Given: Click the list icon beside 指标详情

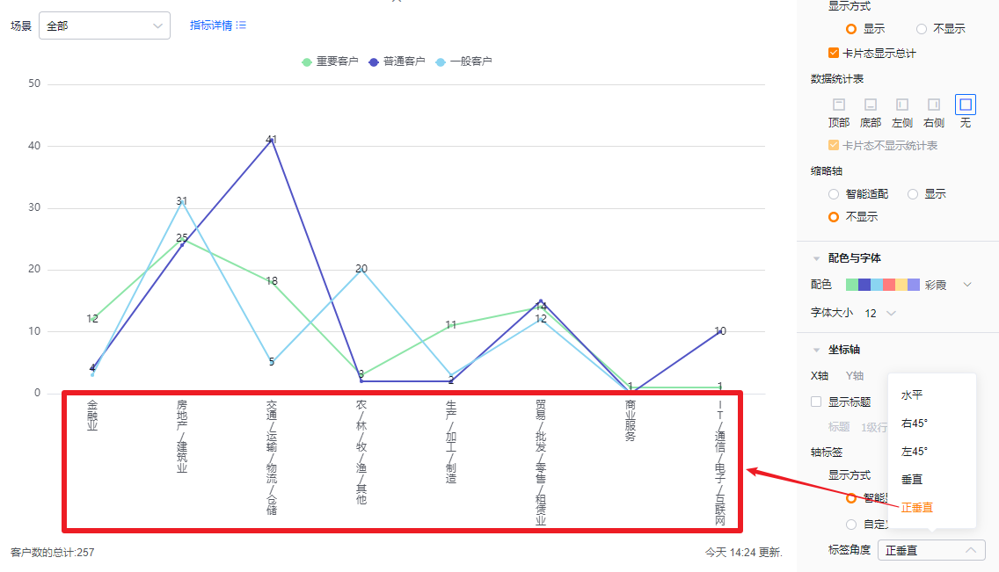Looking at the screenshot, I should click(241, 25).
